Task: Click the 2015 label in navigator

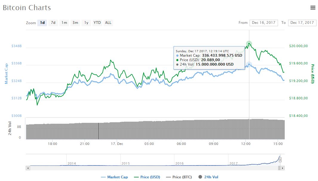Action: [x=125, y=163]
